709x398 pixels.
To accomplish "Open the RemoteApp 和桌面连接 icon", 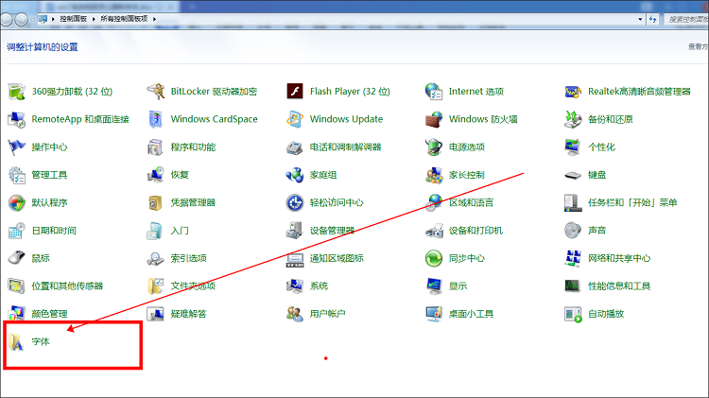I will tap(17, 119).
